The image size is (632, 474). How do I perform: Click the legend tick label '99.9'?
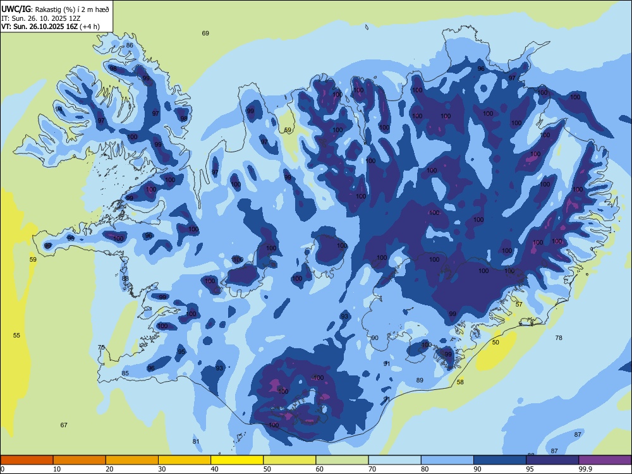coord(585,469)
